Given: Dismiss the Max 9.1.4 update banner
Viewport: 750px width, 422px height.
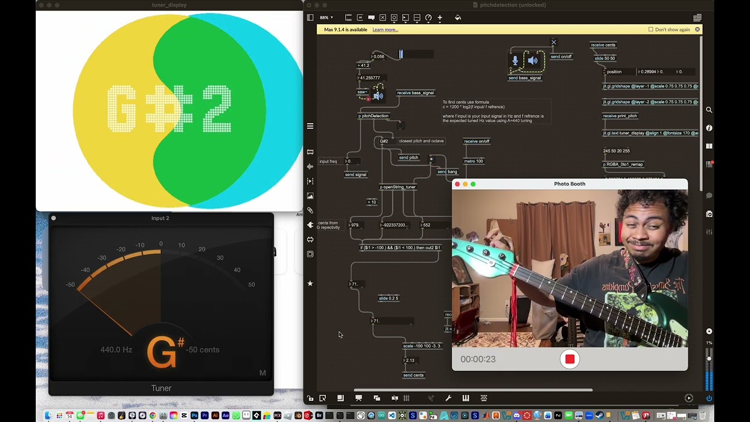Looking at the screenshot, I should pyautogui.click(x=697, y=29).
